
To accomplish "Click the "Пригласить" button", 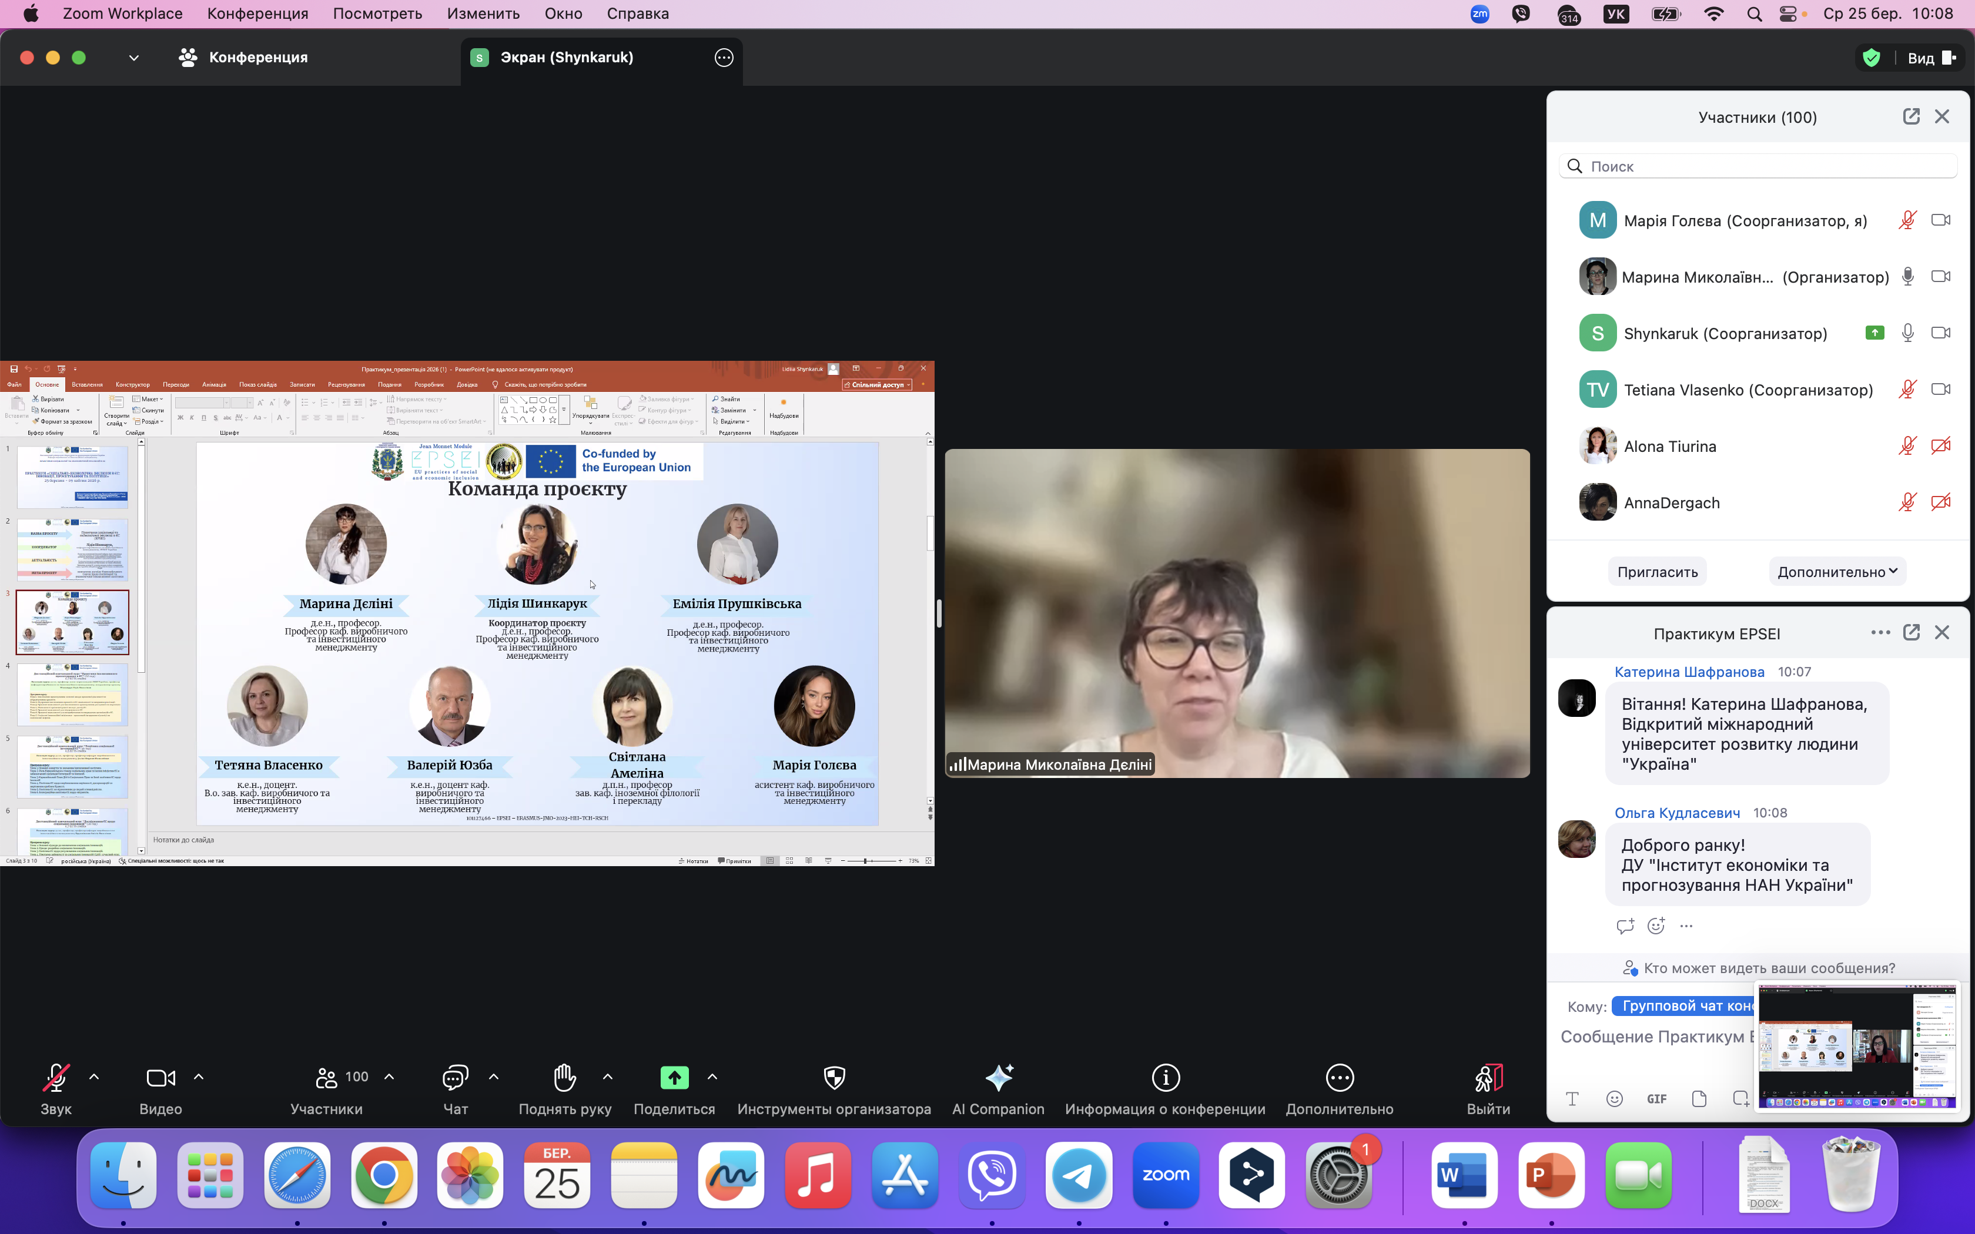I will [x=1657, y=572].
